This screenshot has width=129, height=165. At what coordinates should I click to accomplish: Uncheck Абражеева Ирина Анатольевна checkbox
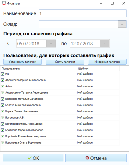point(3,80)
